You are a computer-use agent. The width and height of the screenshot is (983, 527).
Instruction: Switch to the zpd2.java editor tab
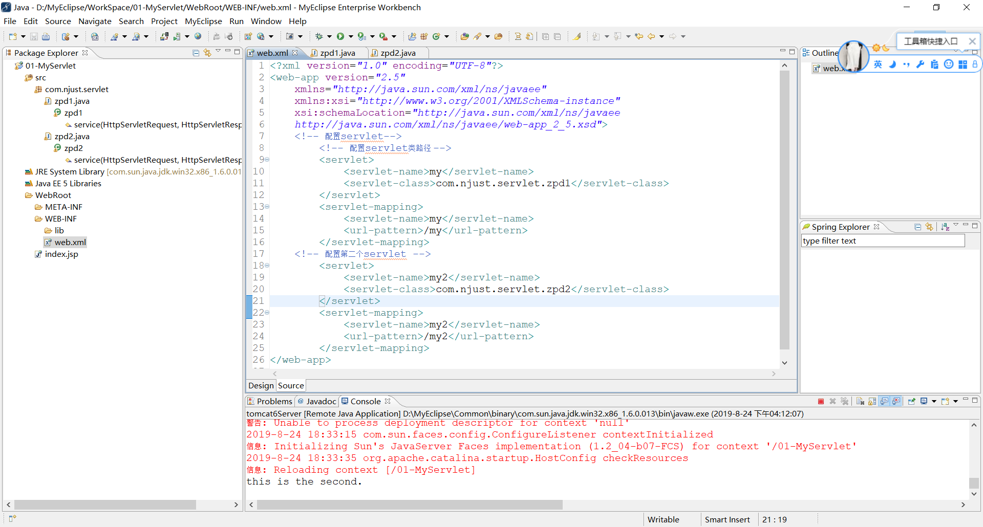click(x=398, y=53)
